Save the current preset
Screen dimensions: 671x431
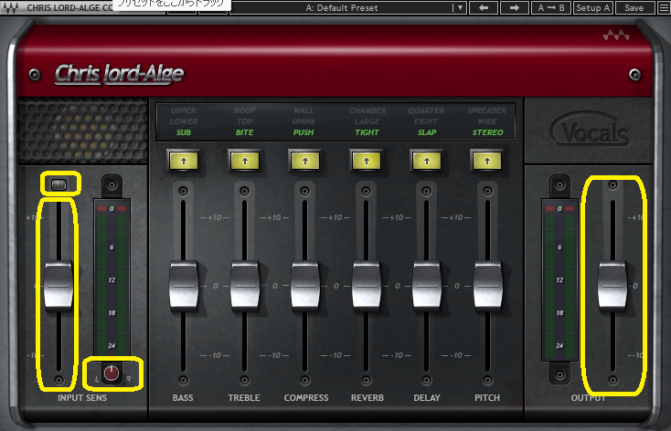tap(634, 7)
